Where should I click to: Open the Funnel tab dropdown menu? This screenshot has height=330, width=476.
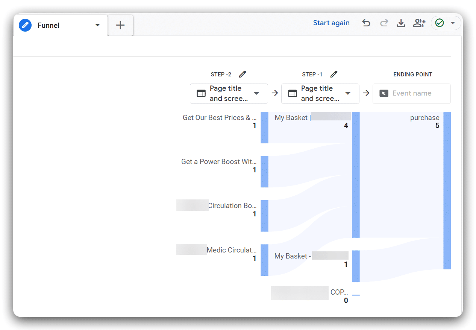97,25
